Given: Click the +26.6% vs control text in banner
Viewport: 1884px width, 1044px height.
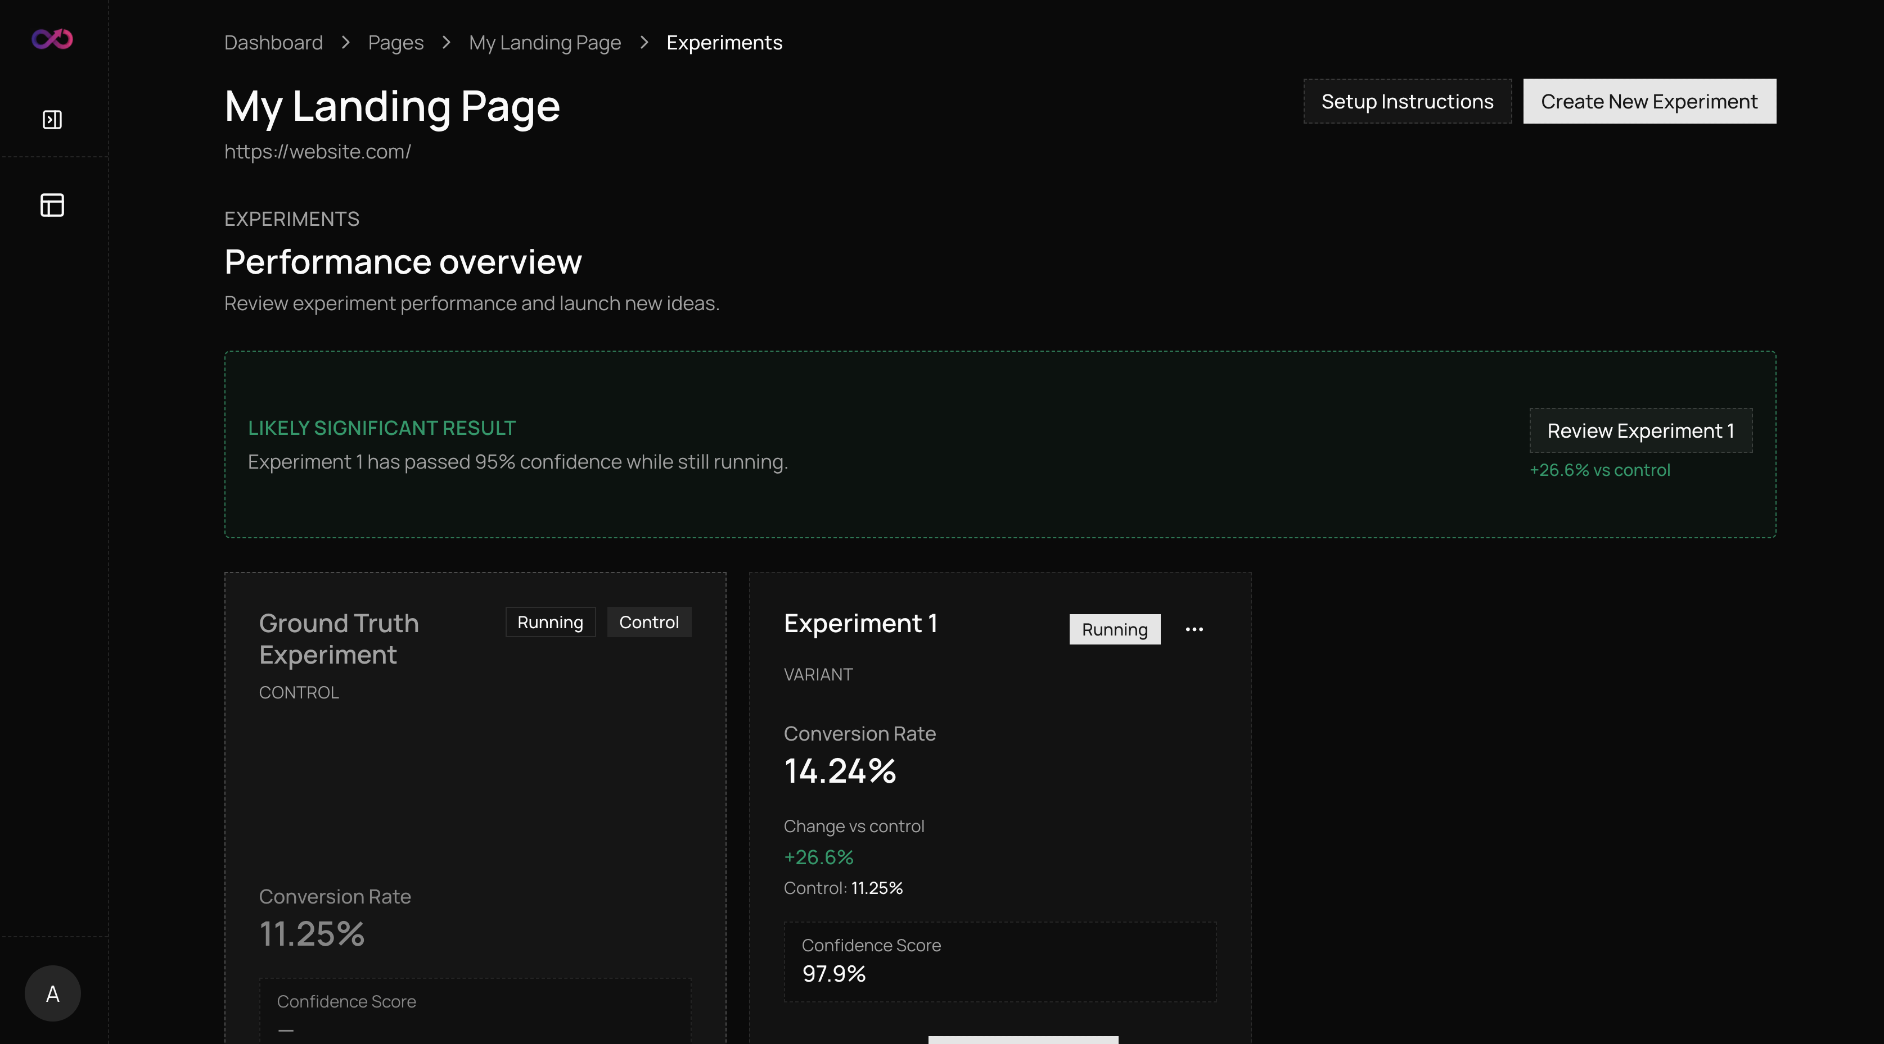Looking at the screenshot, I should point(1599,470).
